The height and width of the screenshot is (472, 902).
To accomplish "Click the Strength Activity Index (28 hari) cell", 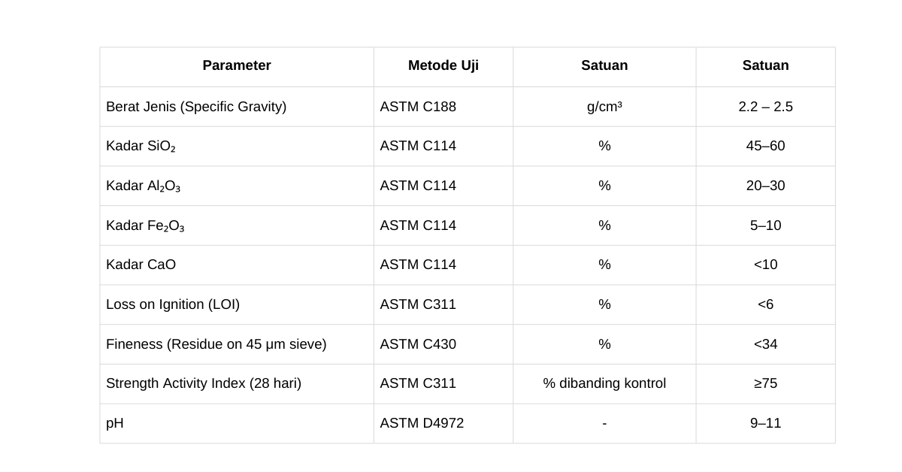I will (x=204, y=383).
